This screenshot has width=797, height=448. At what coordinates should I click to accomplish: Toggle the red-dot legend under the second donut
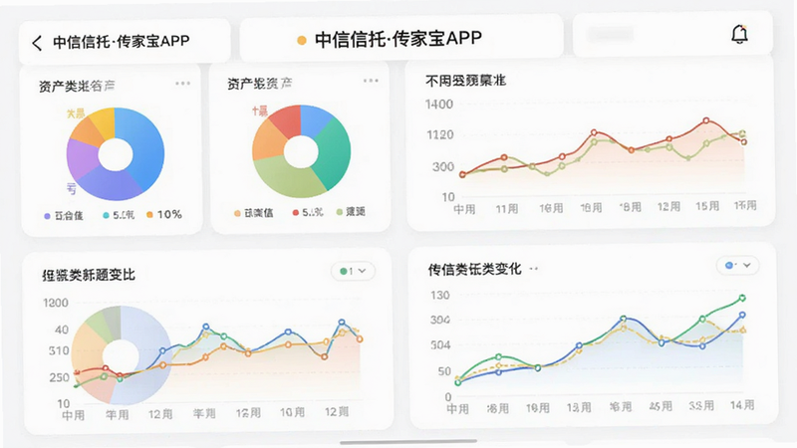[x=308, y=212]
